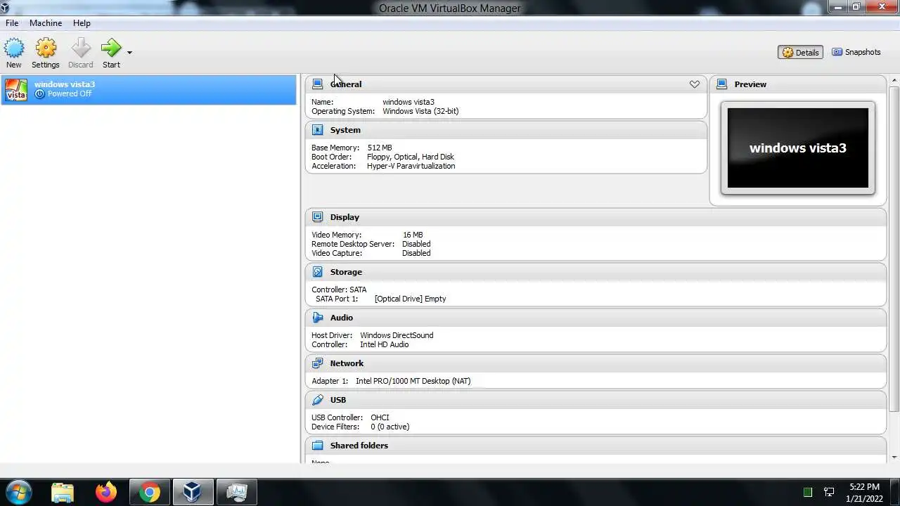Collapse the General section chevron

click(695, 84)
